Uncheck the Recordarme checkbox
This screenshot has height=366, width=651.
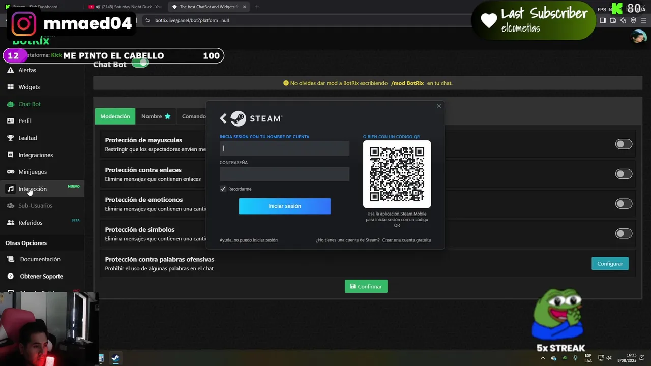tap(223, 189)
